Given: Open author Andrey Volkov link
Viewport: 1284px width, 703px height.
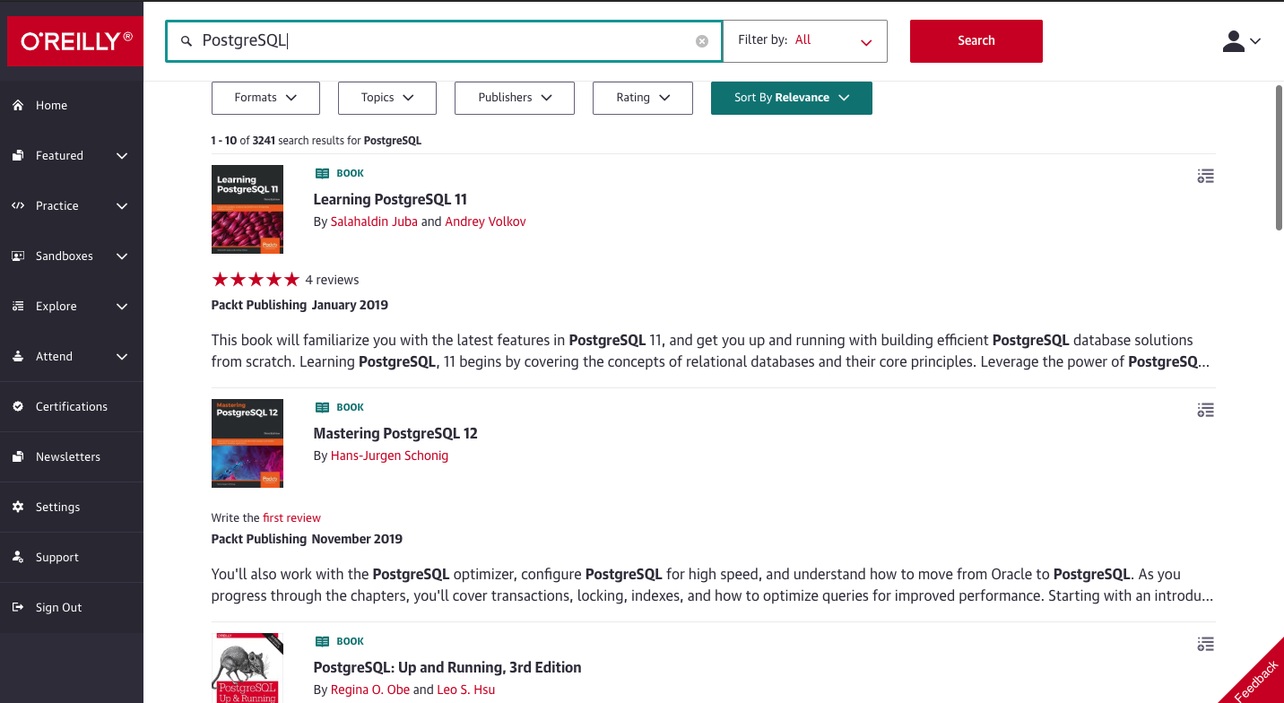Looking at the screenshot, I should (486, 221).
